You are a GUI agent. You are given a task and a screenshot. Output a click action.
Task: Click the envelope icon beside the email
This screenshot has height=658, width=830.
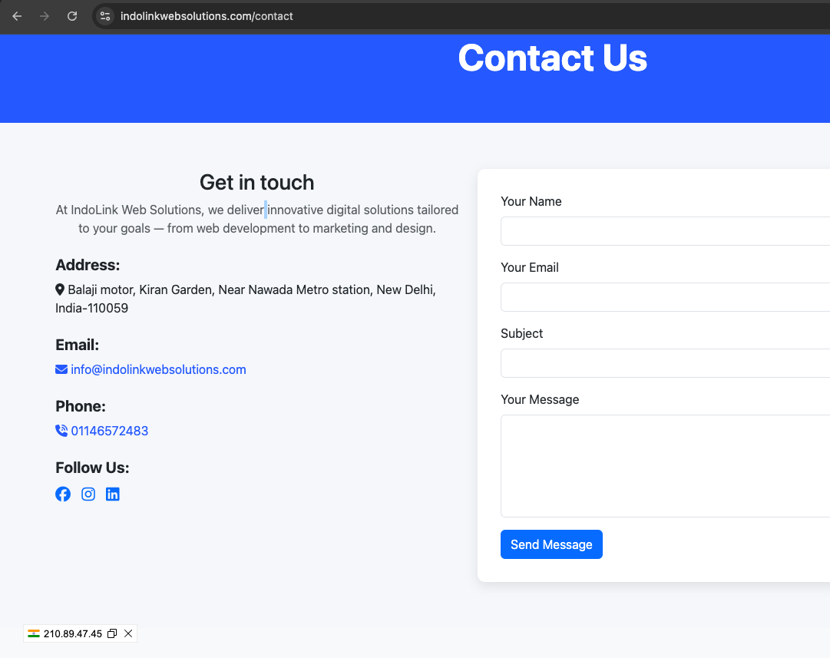pos(61,369)
